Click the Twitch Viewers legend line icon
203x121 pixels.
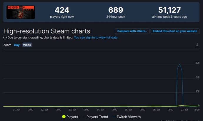coord(114,117)
